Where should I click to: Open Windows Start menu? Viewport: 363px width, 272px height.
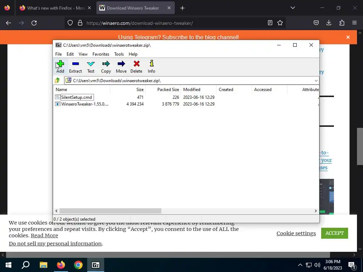(9, 265)
